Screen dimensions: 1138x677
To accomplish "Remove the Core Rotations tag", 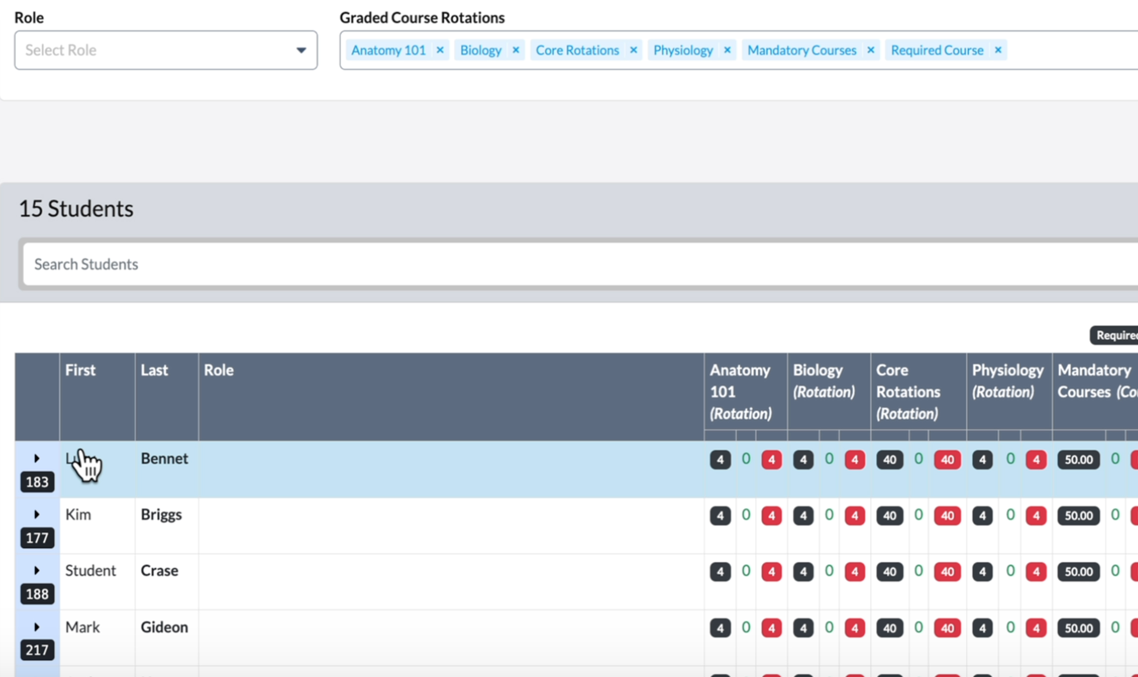I will [633, 50].
